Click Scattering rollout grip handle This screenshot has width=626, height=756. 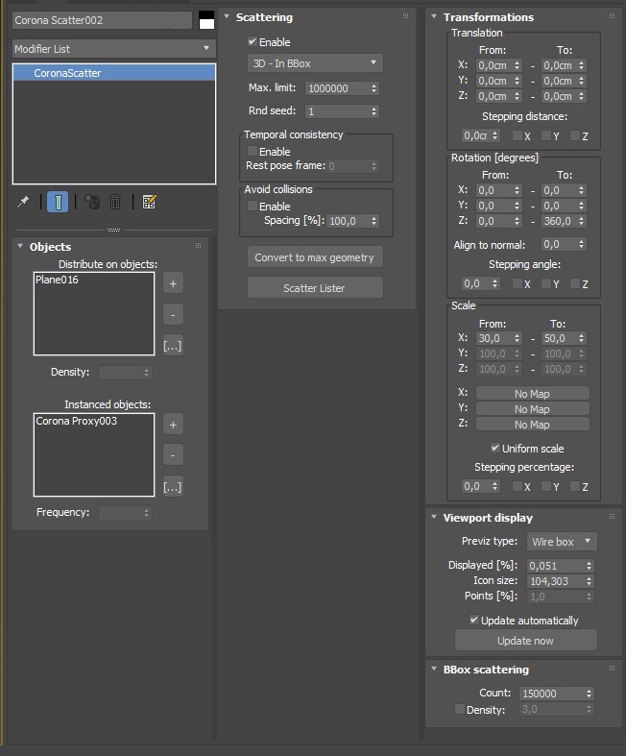(406, 16)
